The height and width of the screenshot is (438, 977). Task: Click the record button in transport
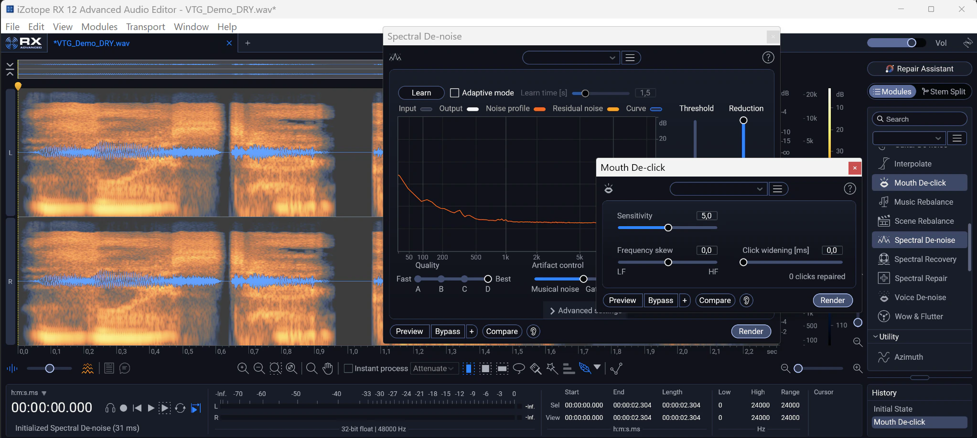click(x=123, y=408)
